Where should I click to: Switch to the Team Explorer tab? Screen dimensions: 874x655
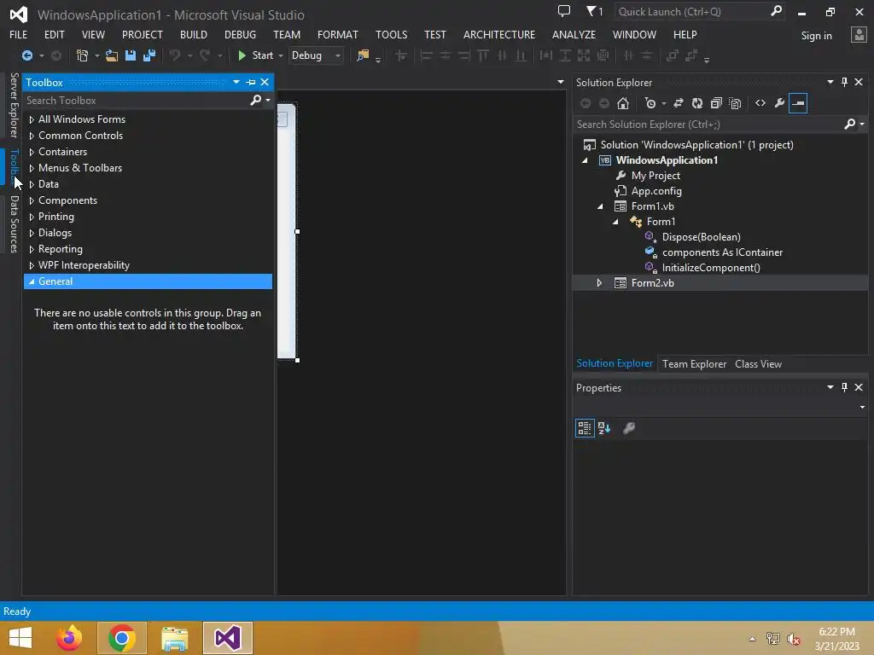694,363
